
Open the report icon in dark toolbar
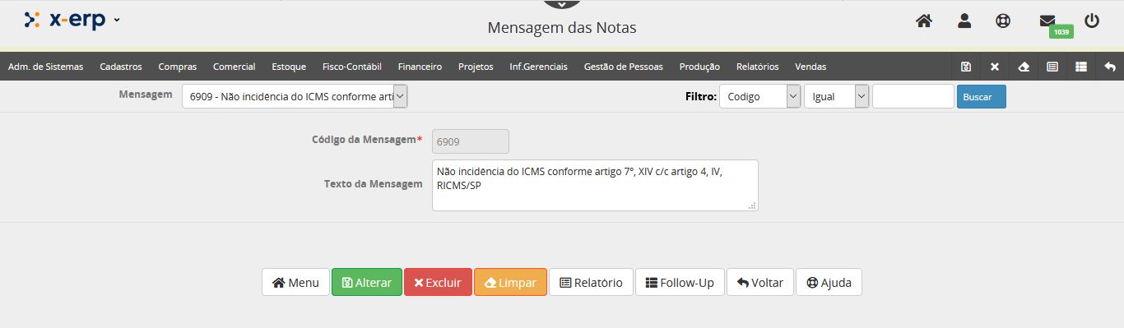(1052, 67)
